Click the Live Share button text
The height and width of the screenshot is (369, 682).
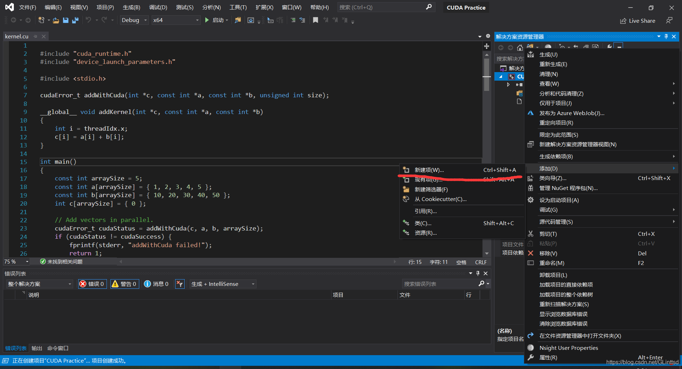642,21
